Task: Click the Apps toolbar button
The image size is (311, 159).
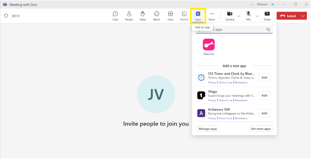Action: tap(198, 16)
